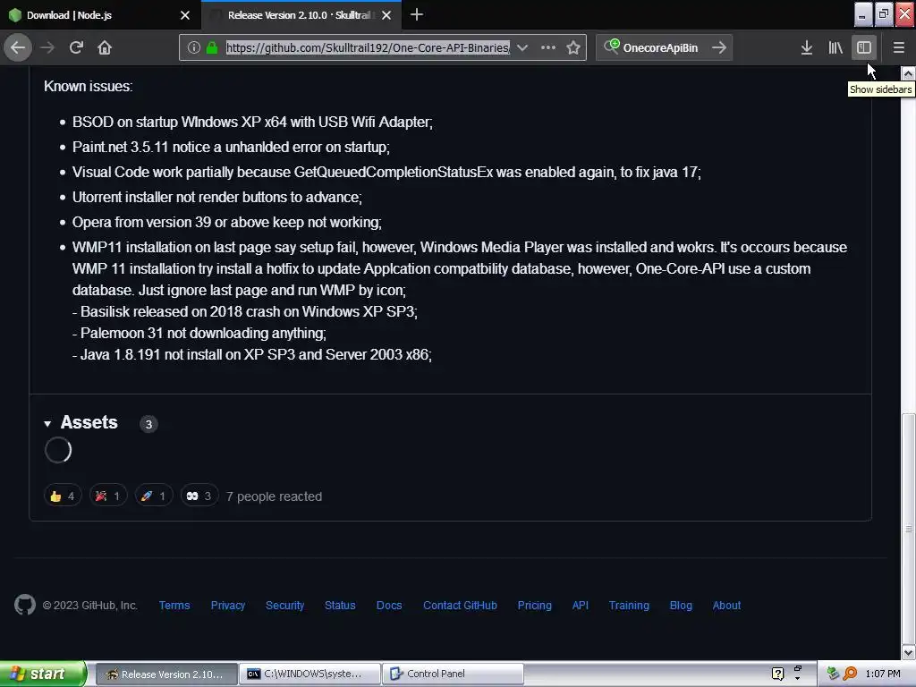Click the vertical scrollbar thumb
Image resolution: width=916 pixels, height=687 pixels.
[x=908, y=528]
